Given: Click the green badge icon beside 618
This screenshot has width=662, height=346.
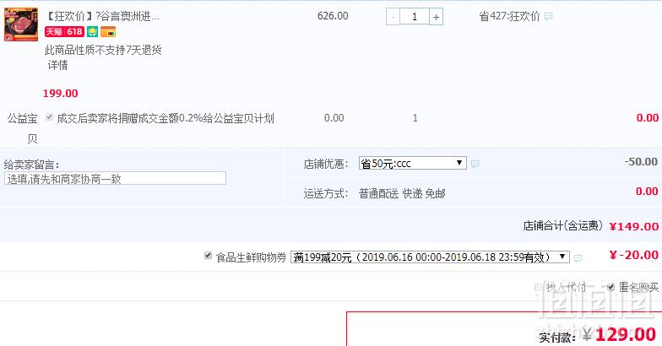Looking at the screenshot, I should (93, 32).
